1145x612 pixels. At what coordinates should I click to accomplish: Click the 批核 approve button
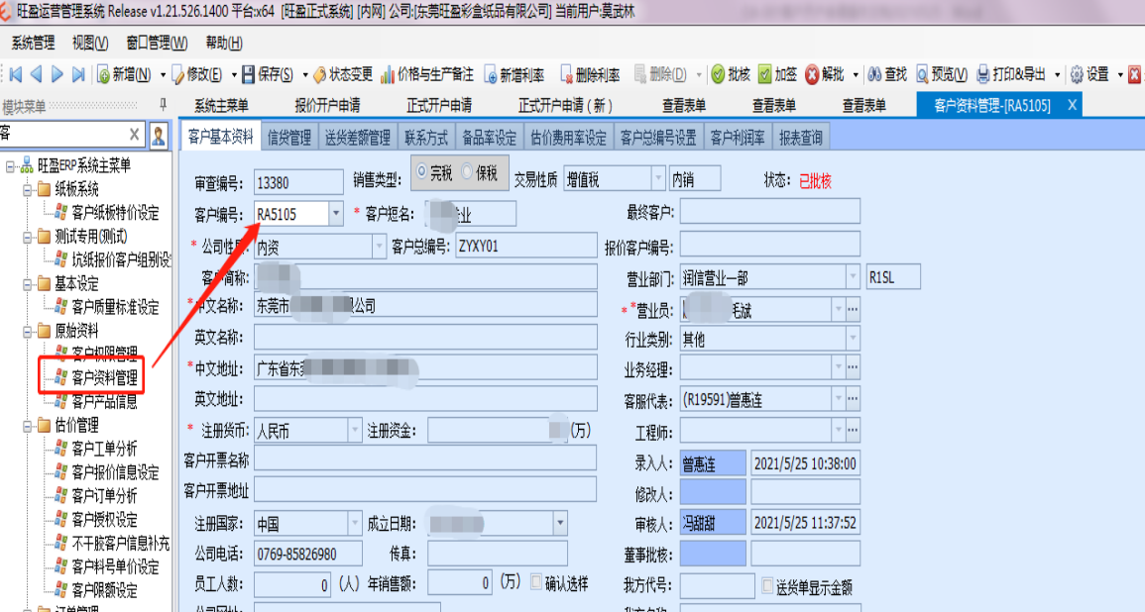[x=731, y=74]
